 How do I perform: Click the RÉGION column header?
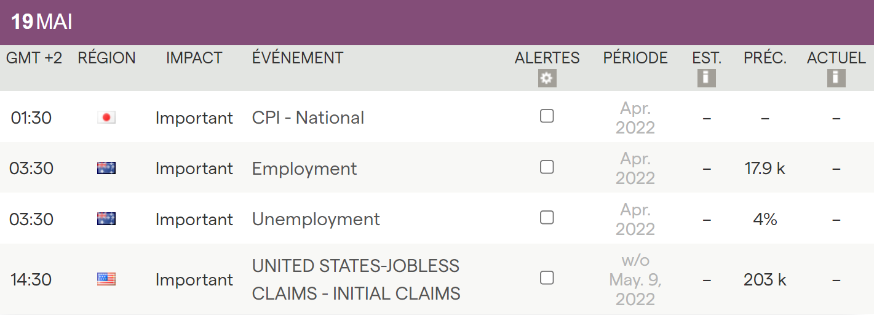[x=106, y=58]
